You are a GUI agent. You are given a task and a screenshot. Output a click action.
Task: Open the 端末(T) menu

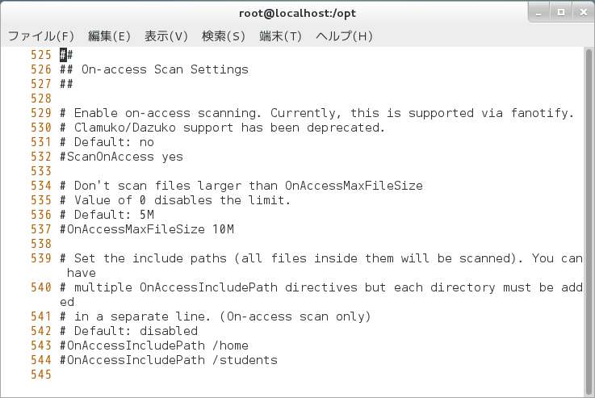click(280, 36)
